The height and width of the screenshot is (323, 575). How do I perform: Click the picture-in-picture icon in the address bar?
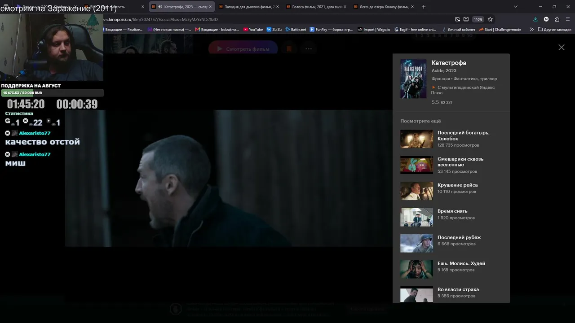pos(457,19)
